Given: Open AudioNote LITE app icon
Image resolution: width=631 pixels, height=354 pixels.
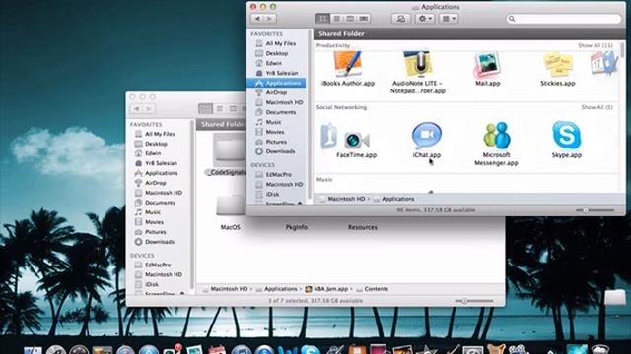Looking at the screenshot, I should 418,64.
